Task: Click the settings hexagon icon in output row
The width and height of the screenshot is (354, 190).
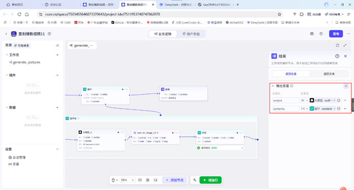Action: tap(339, 100)
